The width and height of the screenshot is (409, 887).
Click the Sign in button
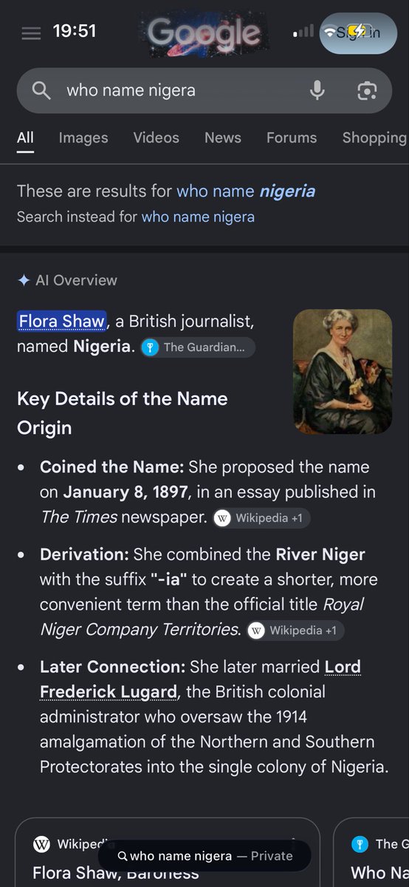(358, 32)
